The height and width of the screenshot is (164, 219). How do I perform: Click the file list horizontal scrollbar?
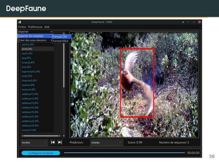[x=41, y=136]
